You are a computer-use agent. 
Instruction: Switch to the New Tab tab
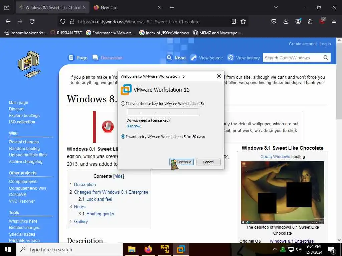click(127, 8)
